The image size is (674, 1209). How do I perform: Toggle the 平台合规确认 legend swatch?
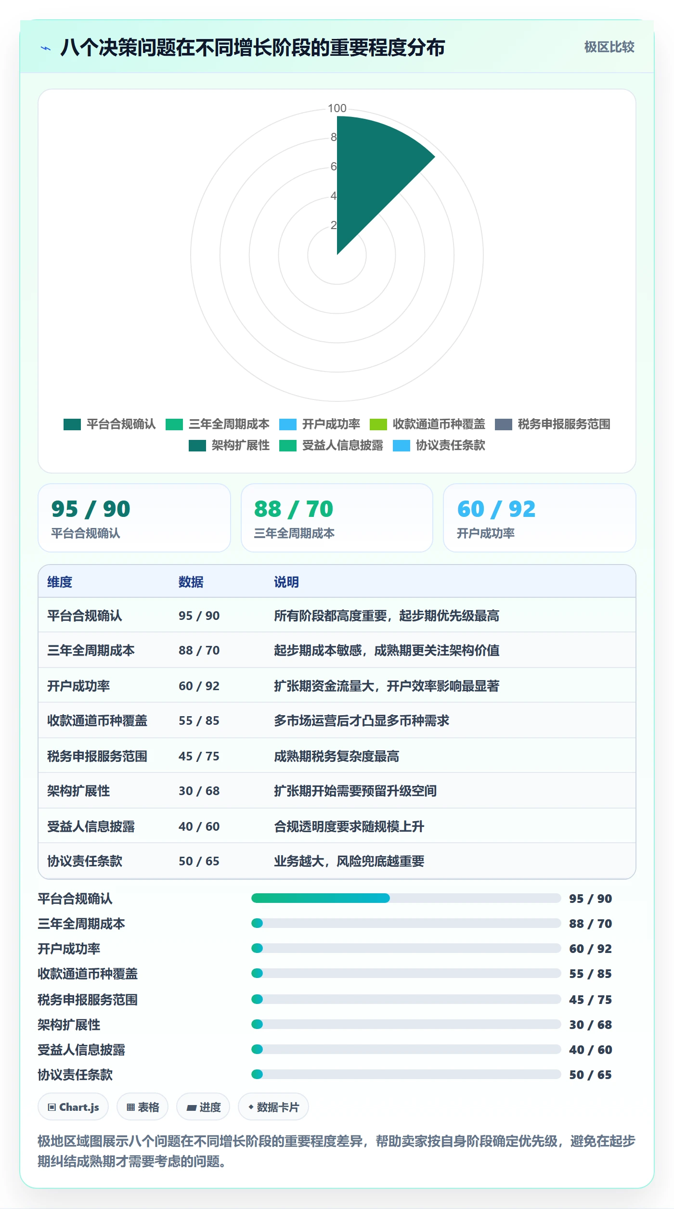click(72, 424)
